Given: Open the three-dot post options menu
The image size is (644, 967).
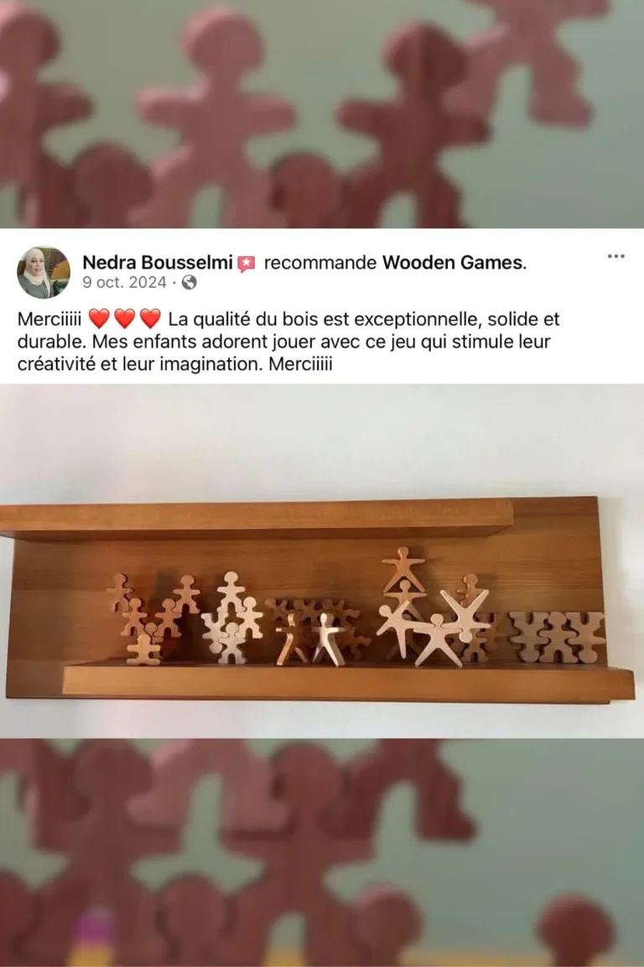Looking at the screenshot, I should pyautogui.click(x=615, y=256).
